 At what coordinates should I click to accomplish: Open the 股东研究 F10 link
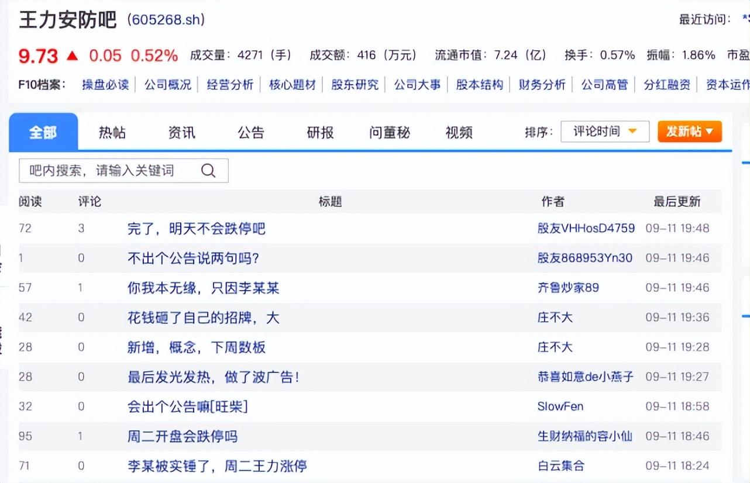pyautogui.click(x=355, y=85)
